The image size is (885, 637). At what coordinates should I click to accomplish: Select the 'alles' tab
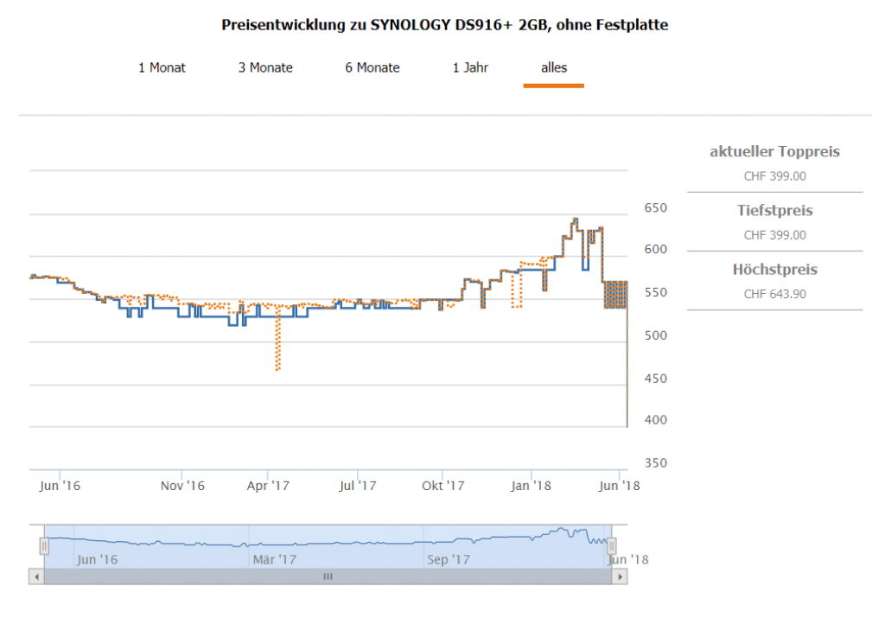pos(554,67)
